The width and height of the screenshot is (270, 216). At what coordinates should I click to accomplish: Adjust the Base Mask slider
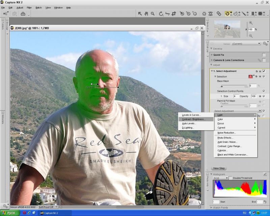coord(234,86)
